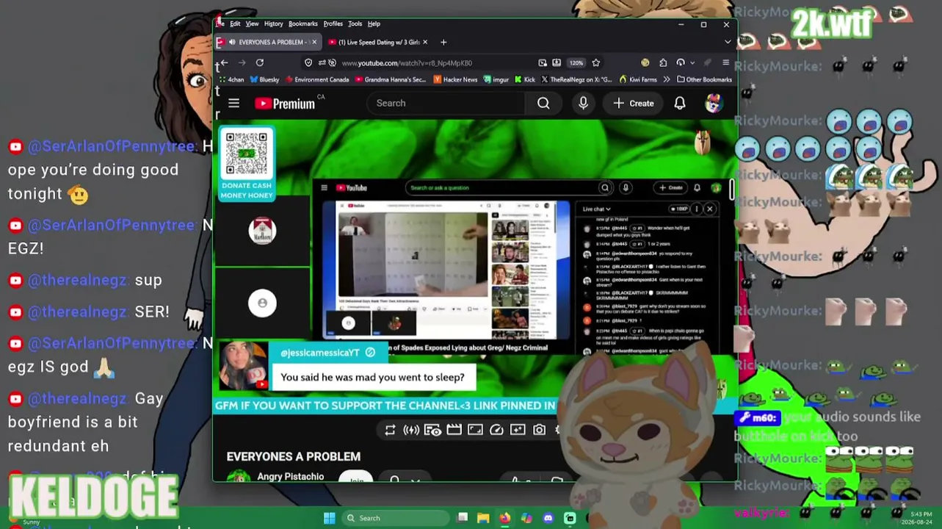This screenshot has width=942, height=529.
Task: Click the YouTube Search input field
Action: 446,104
